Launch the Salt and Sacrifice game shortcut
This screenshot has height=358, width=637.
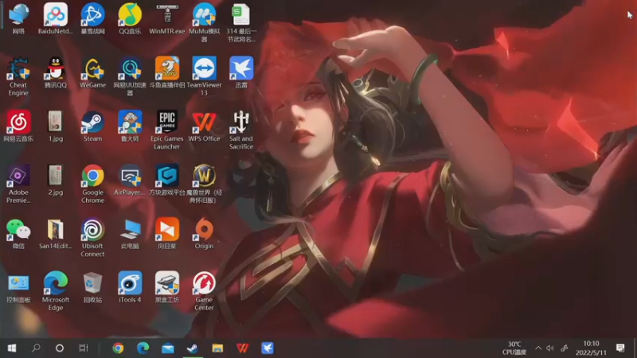pyautogui.click(x=241, y=130)
